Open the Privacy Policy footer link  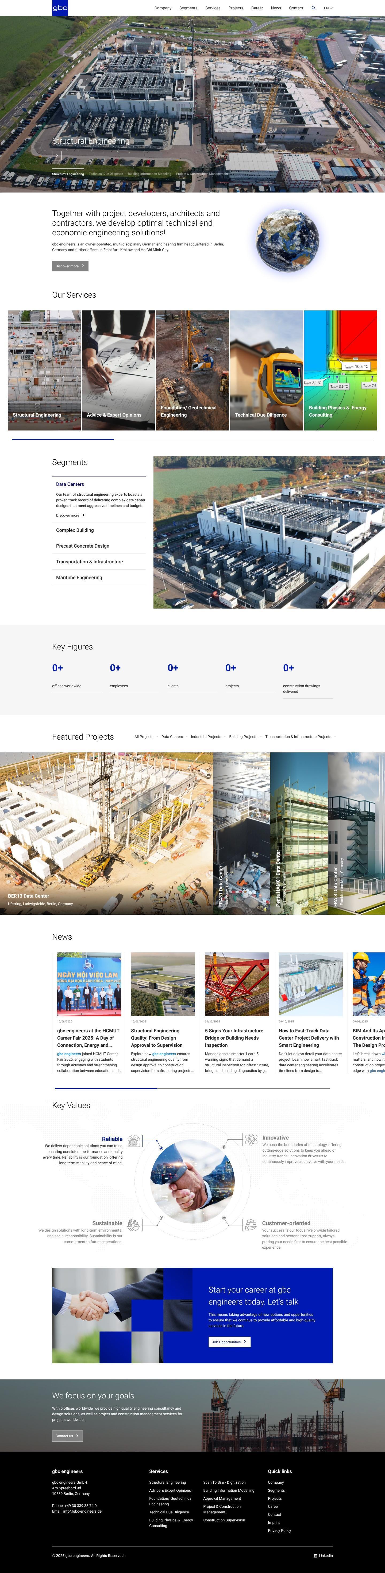point(279,1530)
